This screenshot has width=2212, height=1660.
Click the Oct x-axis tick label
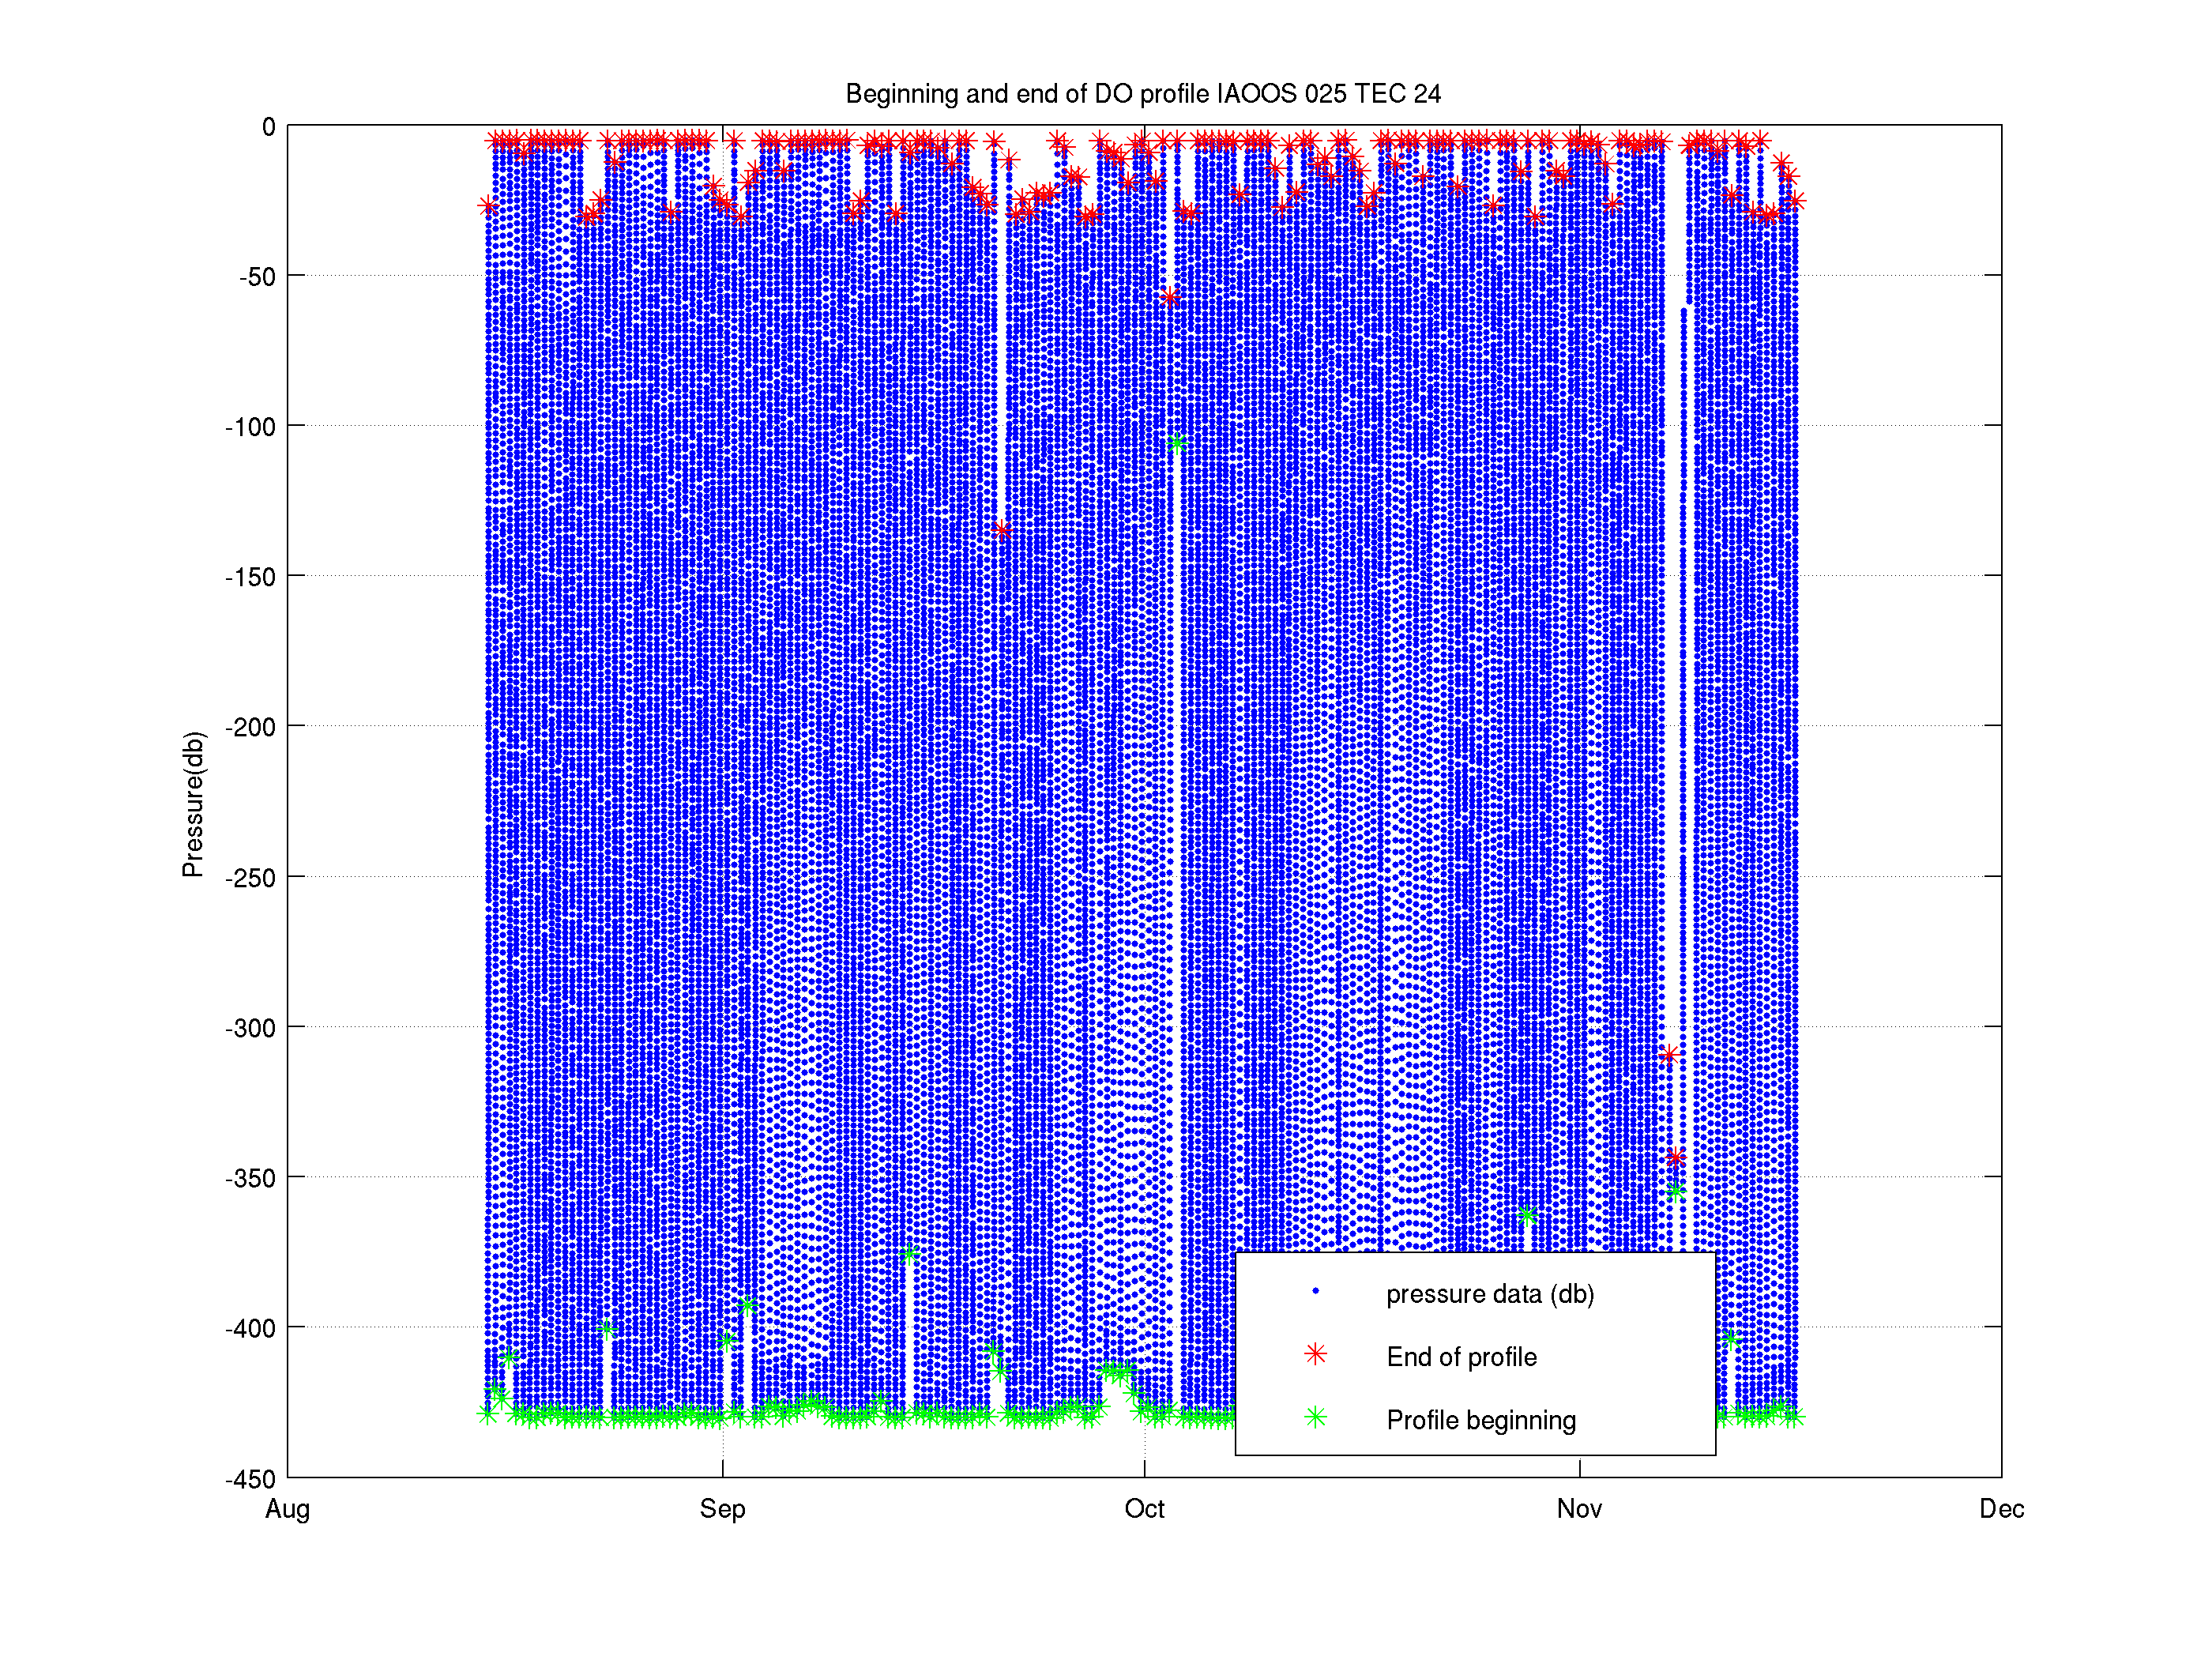(x=1144, y=1509)
